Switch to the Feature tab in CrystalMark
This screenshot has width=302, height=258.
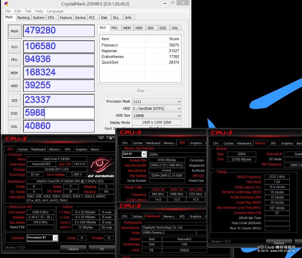(x=66, y=17)
